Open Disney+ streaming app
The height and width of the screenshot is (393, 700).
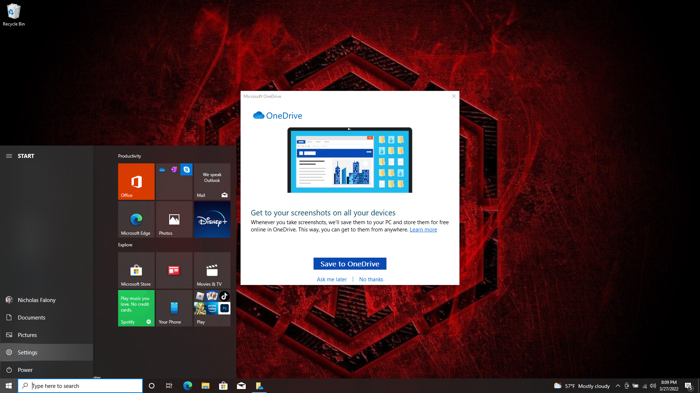(211, 219)
